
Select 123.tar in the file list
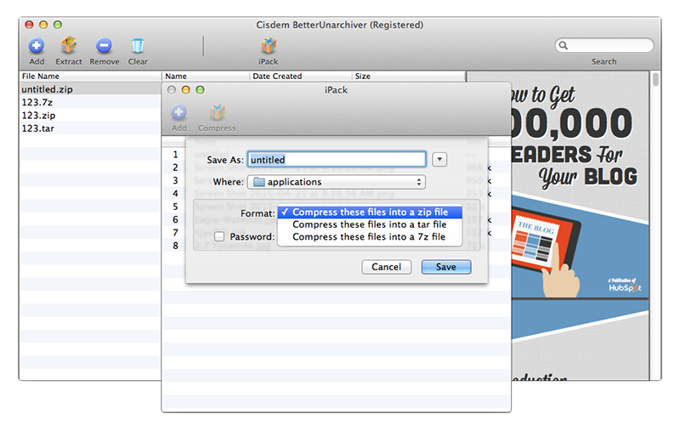pyautogui.click(x=90, y=128)
